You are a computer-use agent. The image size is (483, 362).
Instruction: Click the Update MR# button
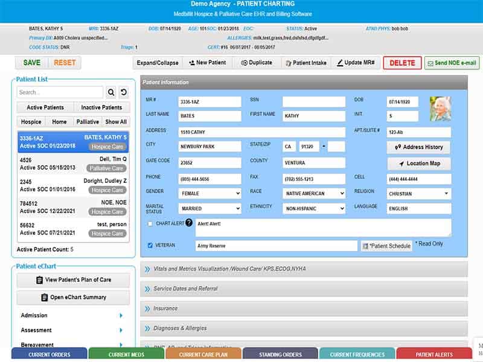click(356, 63)
